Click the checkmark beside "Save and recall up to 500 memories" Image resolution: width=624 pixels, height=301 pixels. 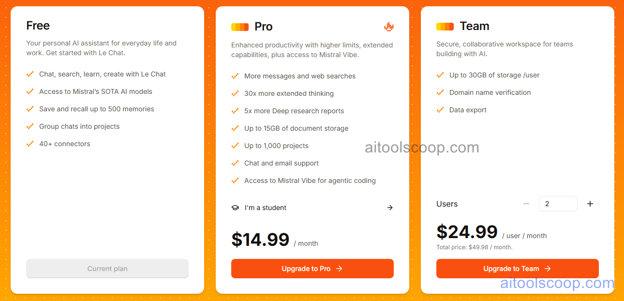point(30,109)
